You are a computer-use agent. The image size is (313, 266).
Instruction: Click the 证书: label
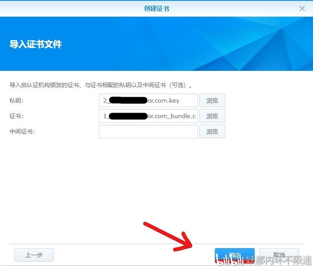coord(16,116)
